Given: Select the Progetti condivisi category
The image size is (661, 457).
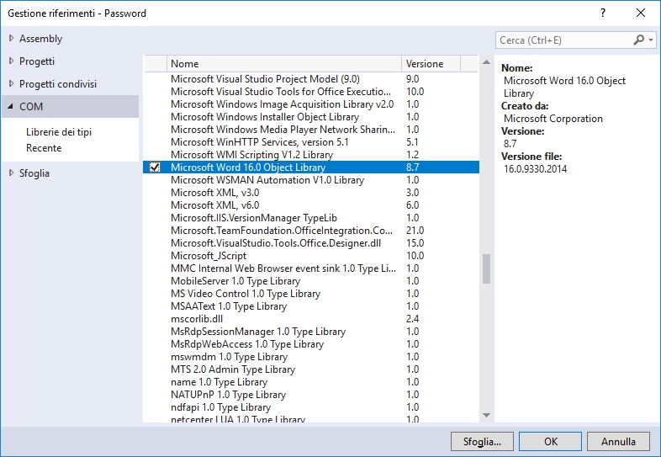Looking at the screenshot, I should 58,84.
